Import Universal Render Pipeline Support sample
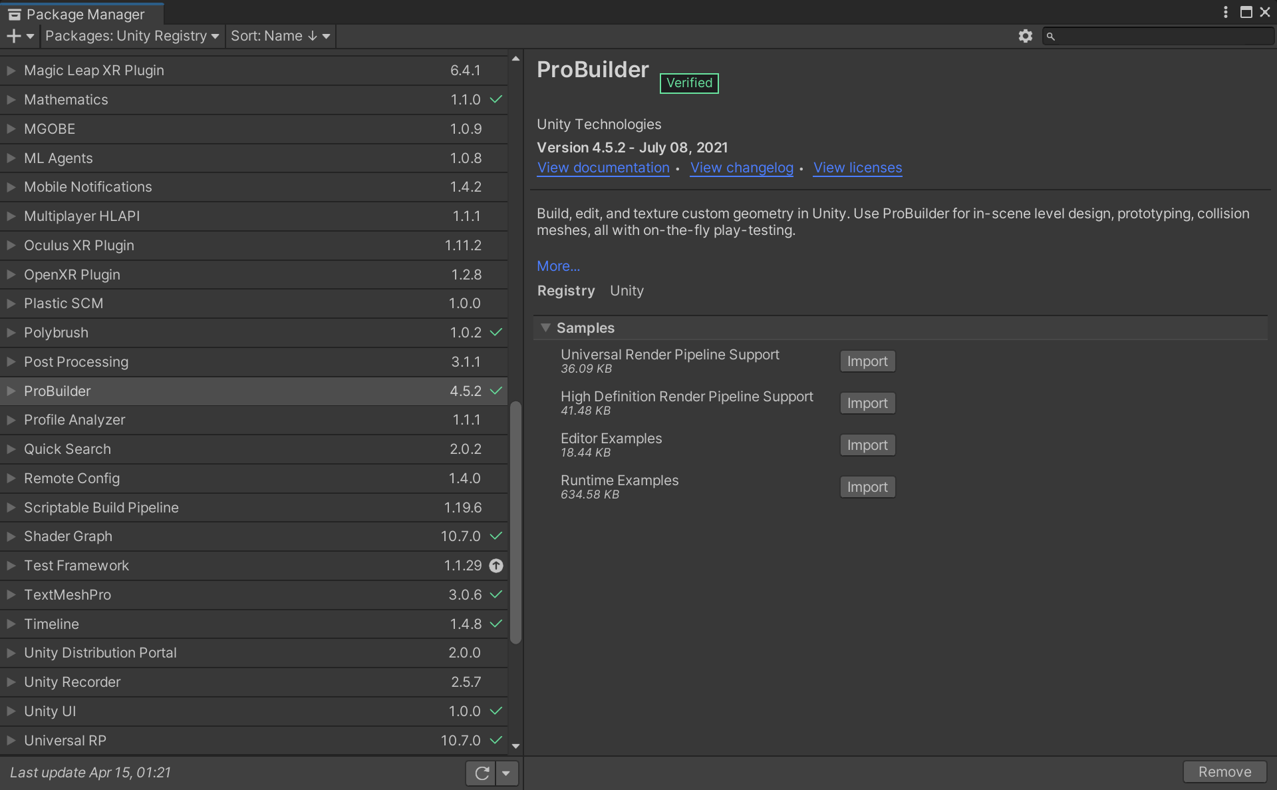The height and width of the screenshot is (790, 1277). click(867, 361)
